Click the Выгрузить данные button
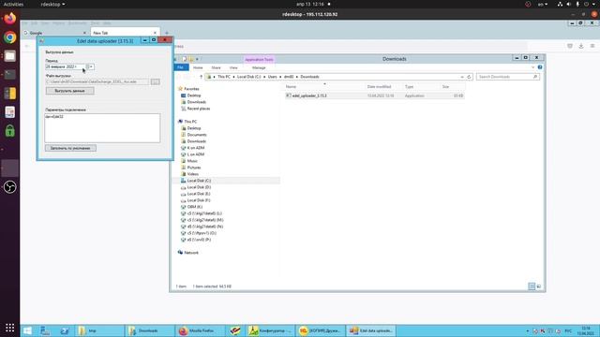The image size is (600, 337). [69, 91]
